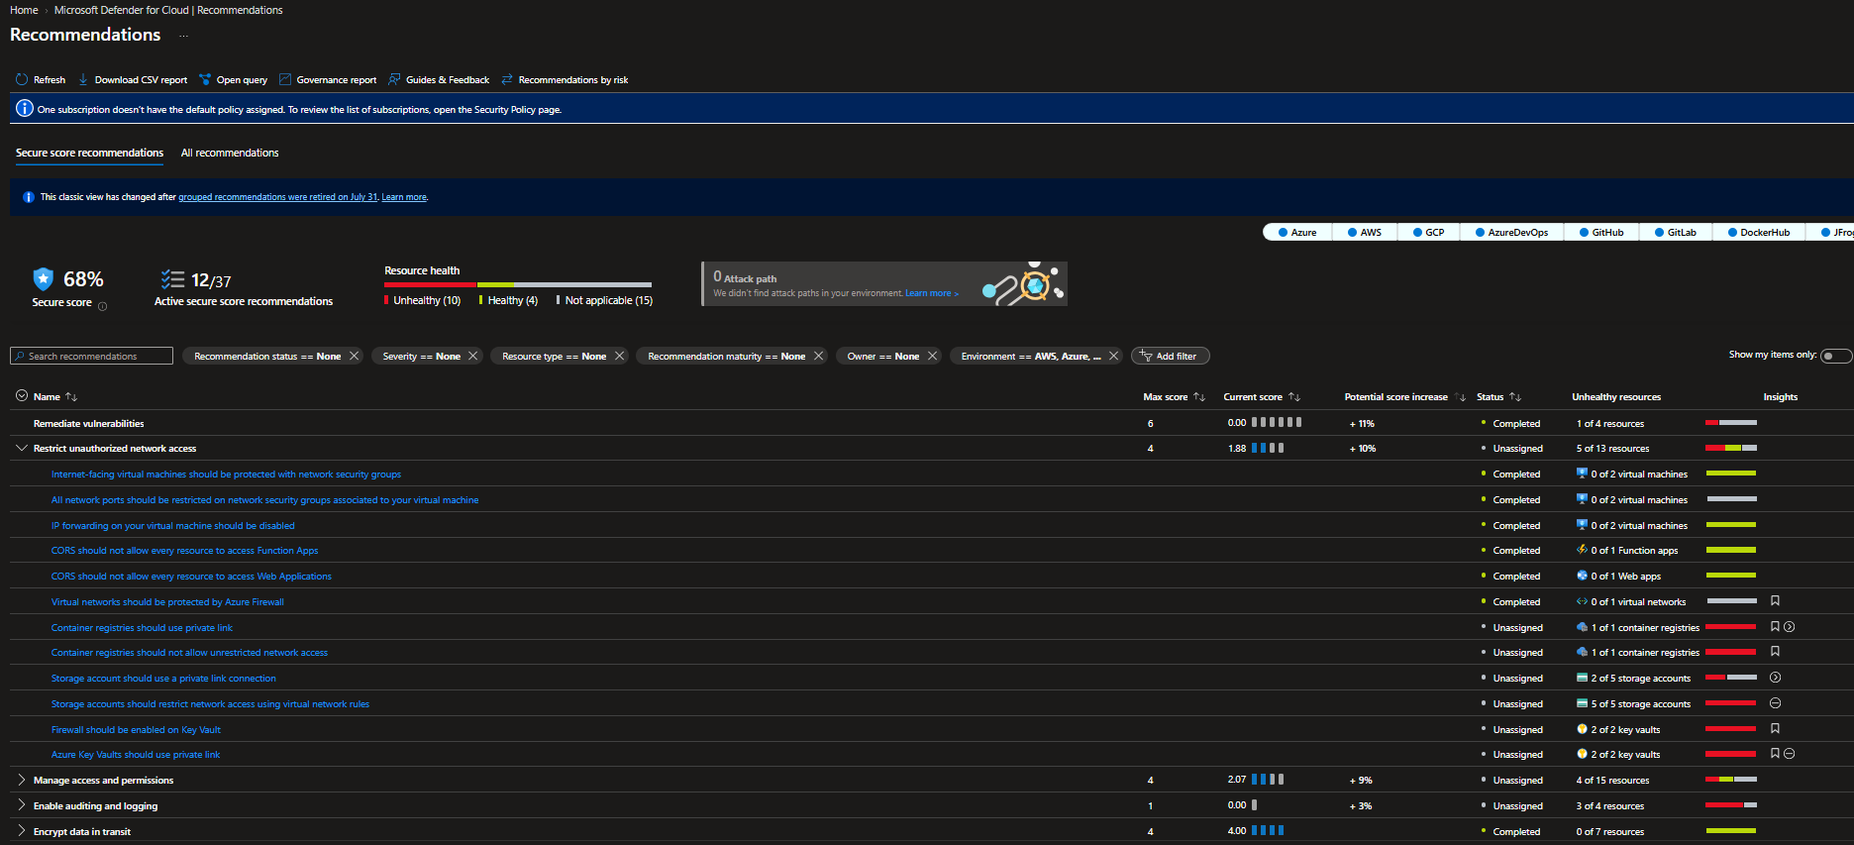Remove the Severity filter
This screenshot has height=845, width=1854.
click(x=472, y=356)
